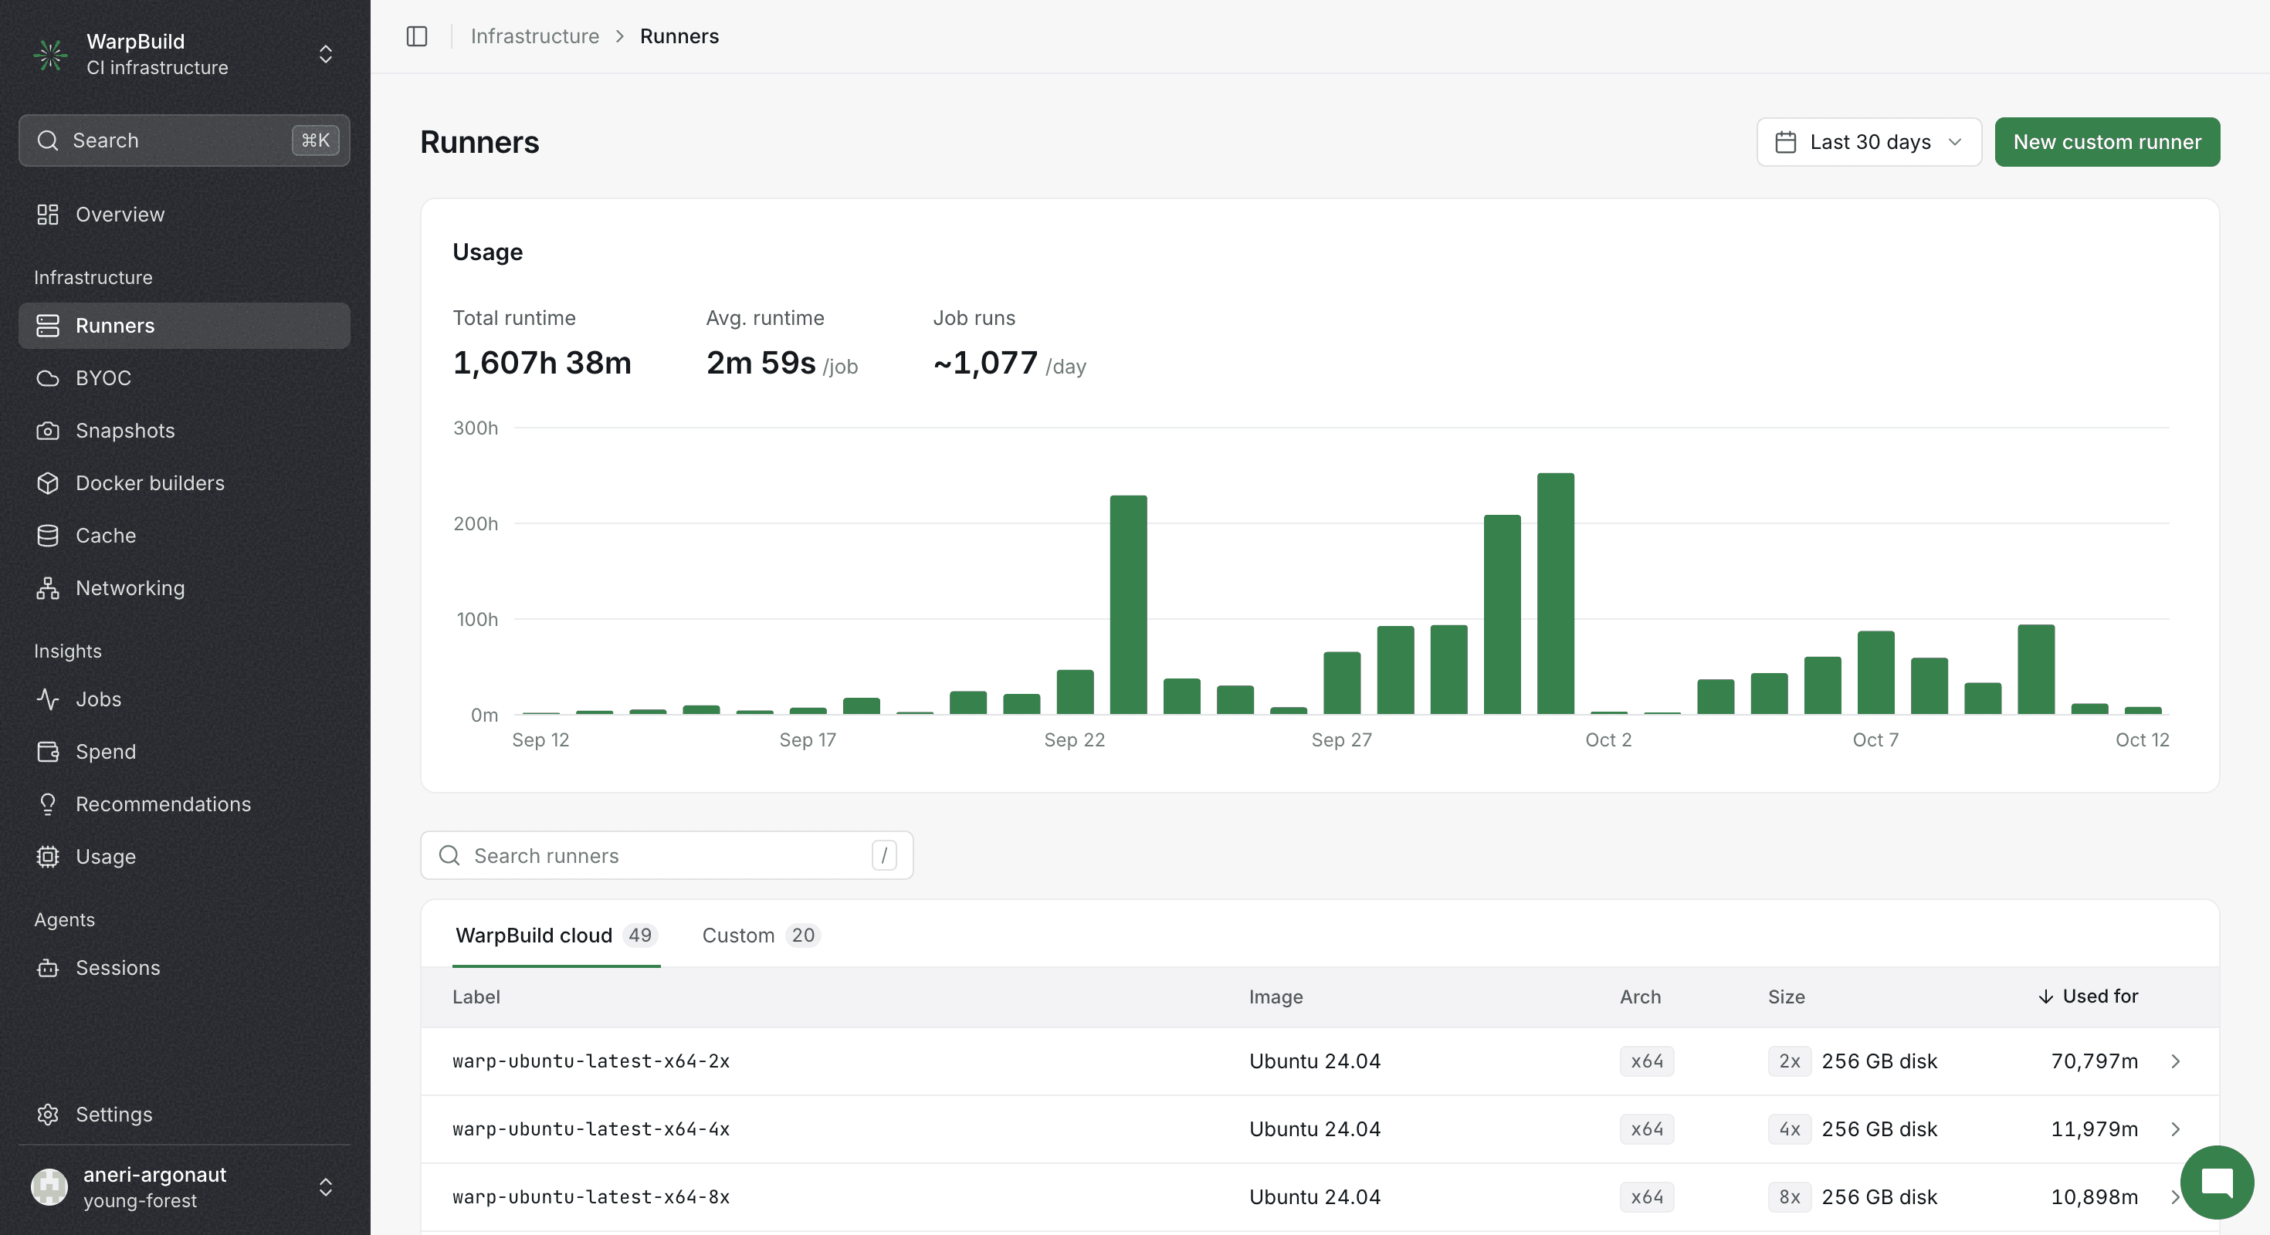Image resolution: width=2270 pixels, height=1235 pixels.
Task: Open warp-ubuntu-latest-x64-4x row chevron
Action: pos(2176,1128)
